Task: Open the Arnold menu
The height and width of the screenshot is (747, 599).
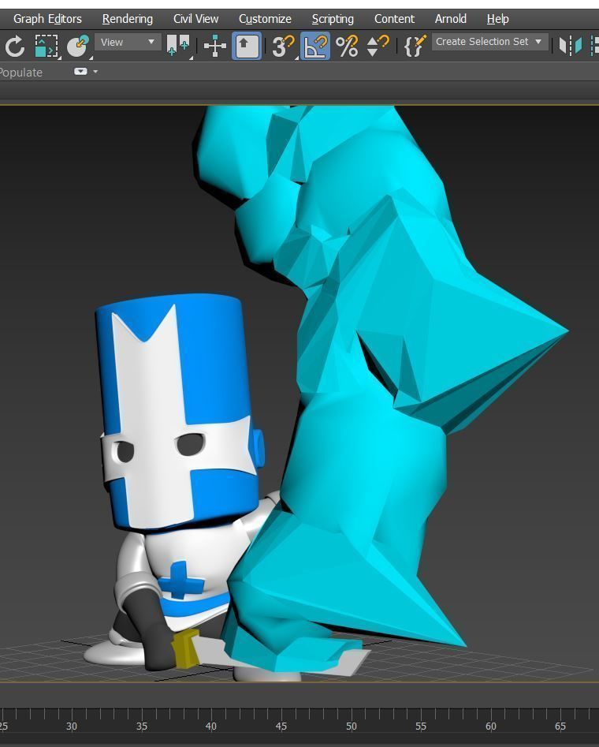Action: 451,19
